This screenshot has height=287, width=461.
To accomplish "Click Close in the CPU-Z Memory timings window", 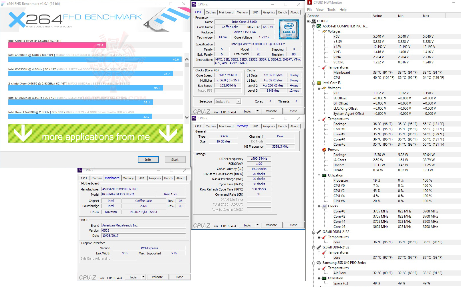I will 293,225.
